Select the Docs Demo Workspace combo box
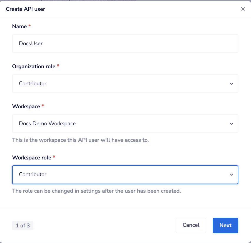Viewport: 251px width, 243px height. (x=125, y=124)
